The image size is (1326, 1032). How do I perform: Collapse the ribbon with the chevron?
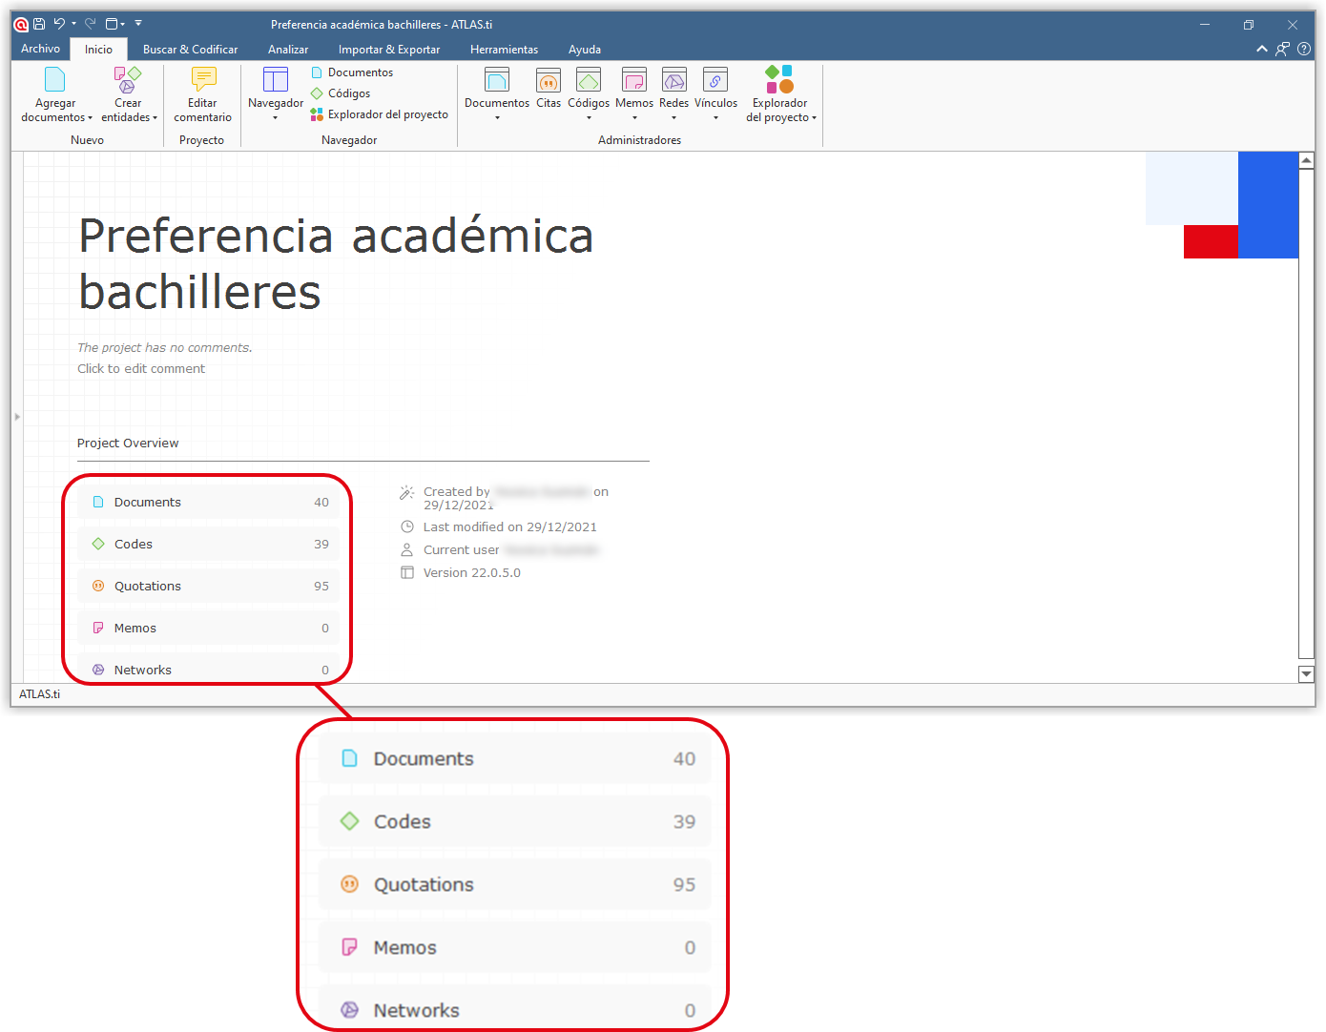pyautogui.click(x=1262, y=49)
